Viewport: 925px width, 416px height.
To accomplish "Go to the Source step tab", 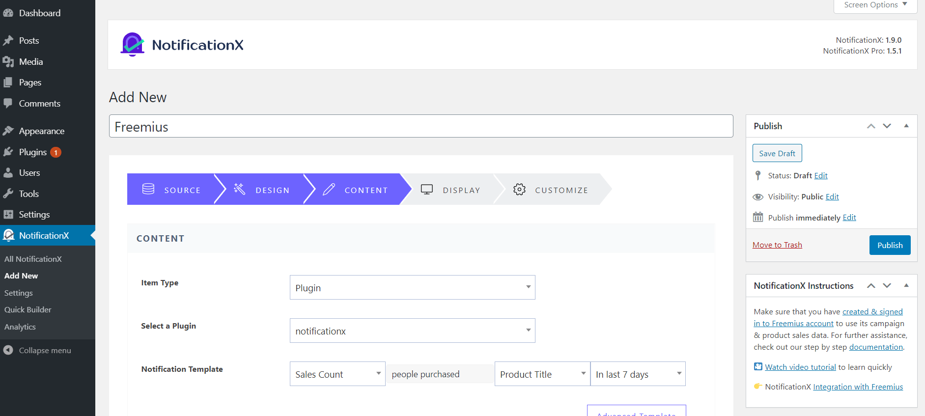I will coord(170,189).
